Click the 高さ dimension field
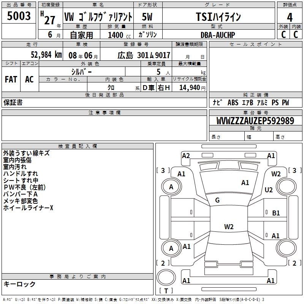Viewport: 304px width, 304px height. 288,137
